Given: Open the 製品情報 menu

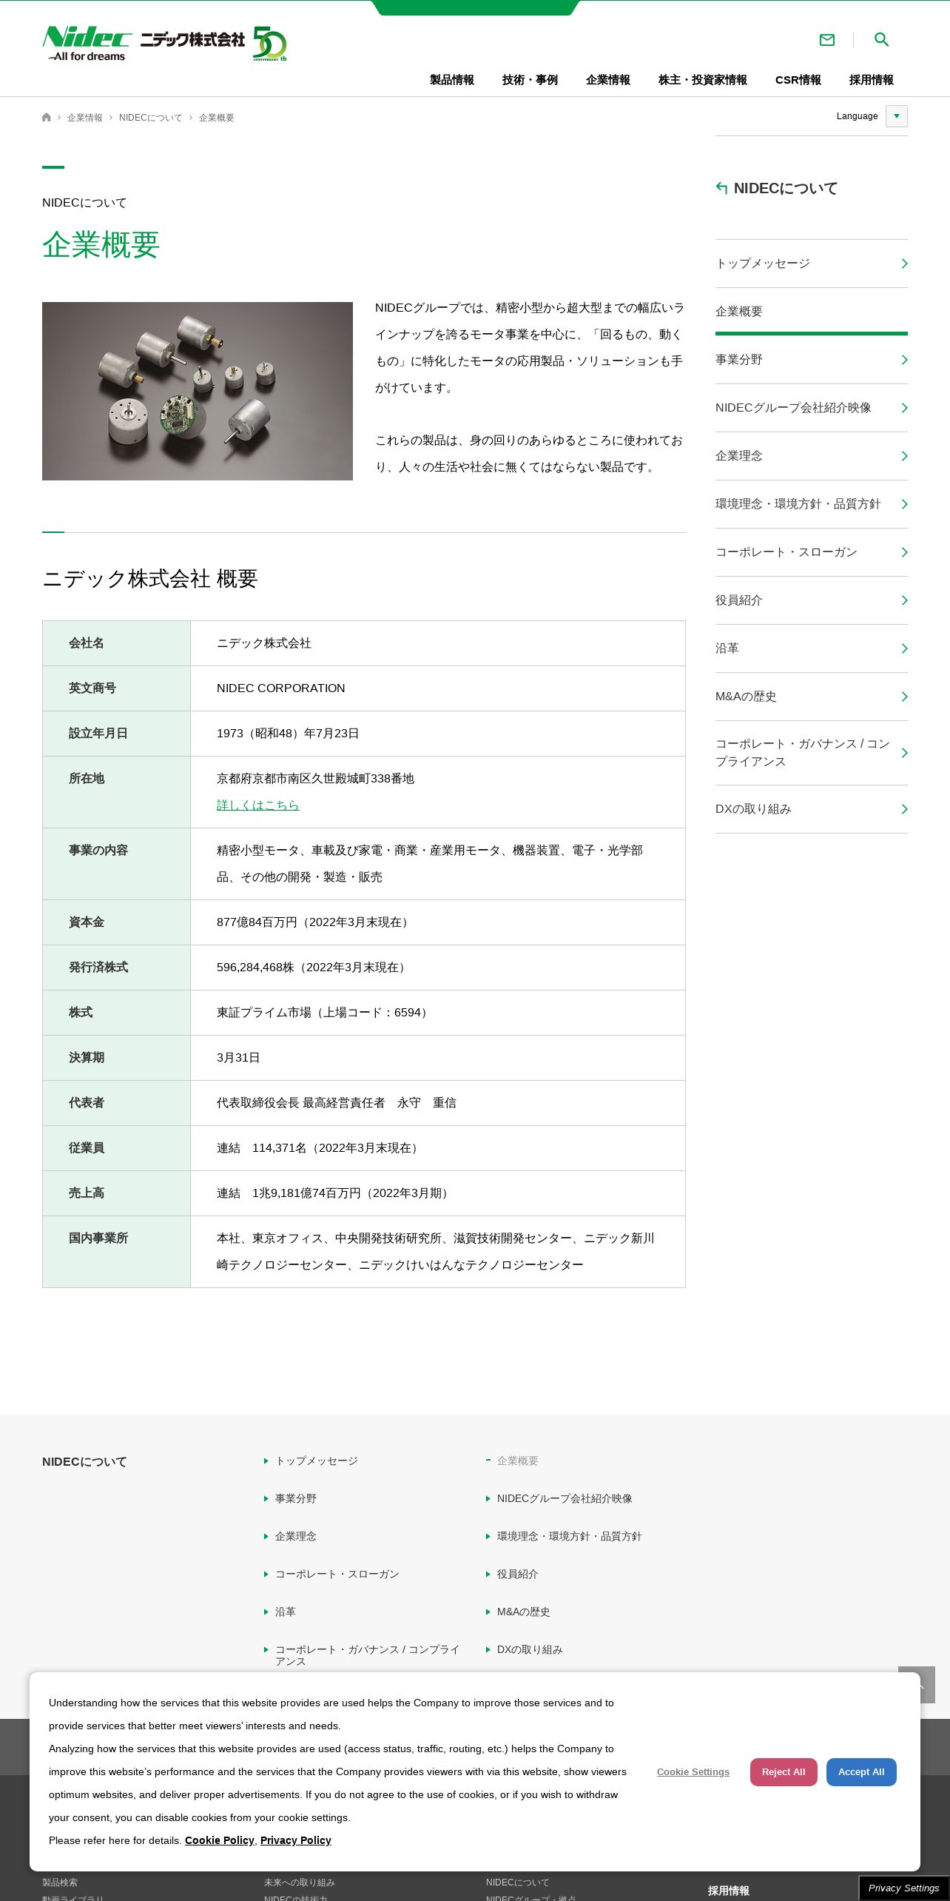Looking at the screenshot, I should (452, 80).
